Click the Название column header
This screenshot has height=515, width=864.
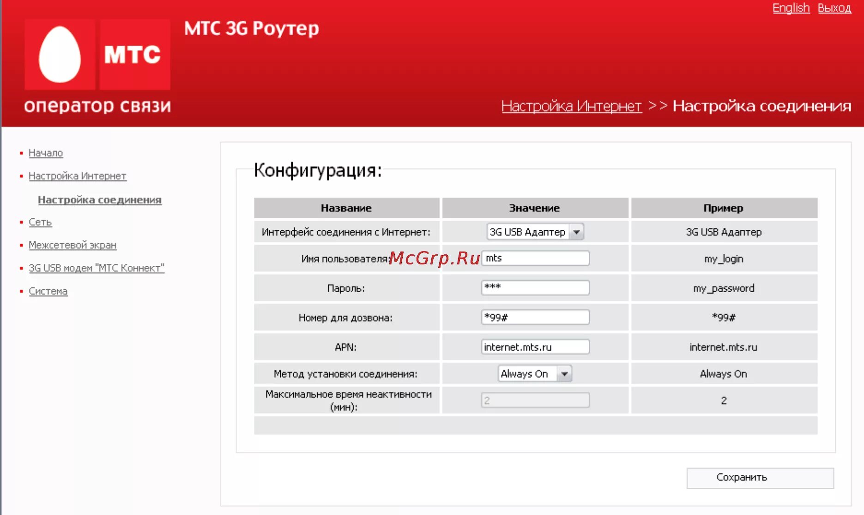(x=346, y=208)
